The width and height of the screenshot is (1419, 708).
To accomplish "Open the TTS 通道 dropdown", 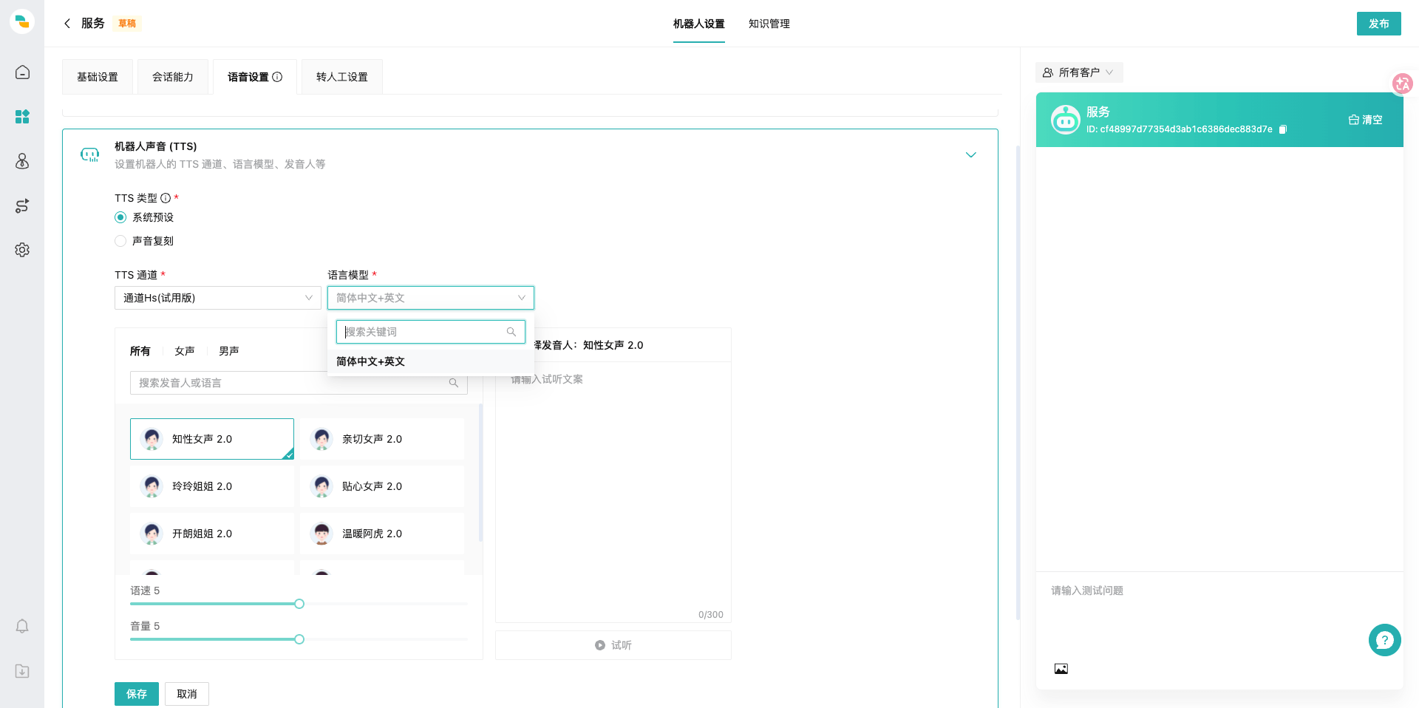I will click(218, 298).
